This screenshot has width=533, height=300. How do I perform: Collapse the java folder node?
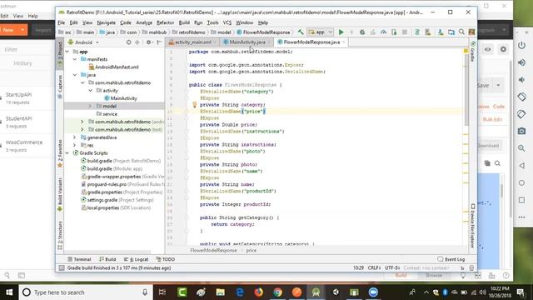point(75,75)
